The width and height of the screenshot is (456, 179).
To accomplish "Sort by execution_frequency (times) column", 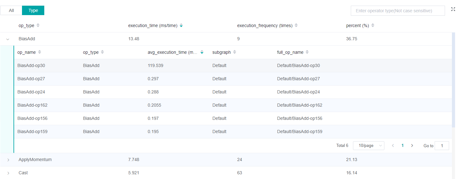I will point(296,25).
